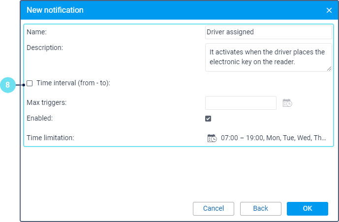Click inside the Description text area
Viewport: 339px width, 222px height.
[x=268, y=57]
